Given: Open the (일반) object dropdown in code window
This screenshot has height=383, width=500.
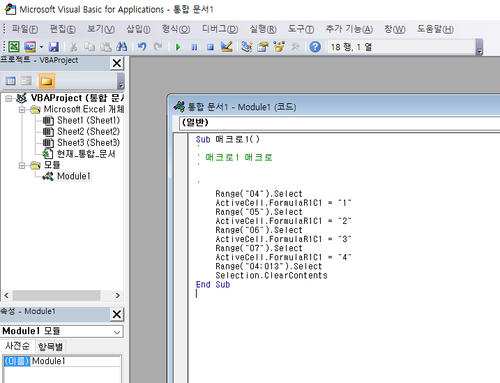Looking at the screenshot, I should (340, 123).
